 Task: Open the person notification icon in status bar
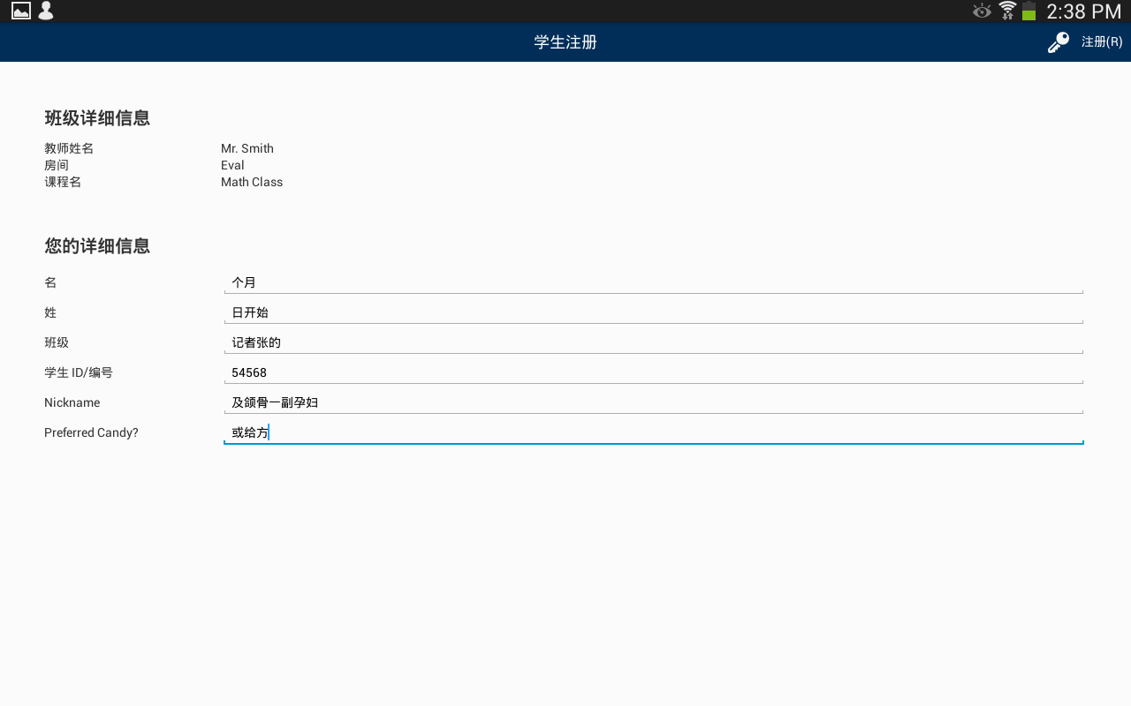46,11
